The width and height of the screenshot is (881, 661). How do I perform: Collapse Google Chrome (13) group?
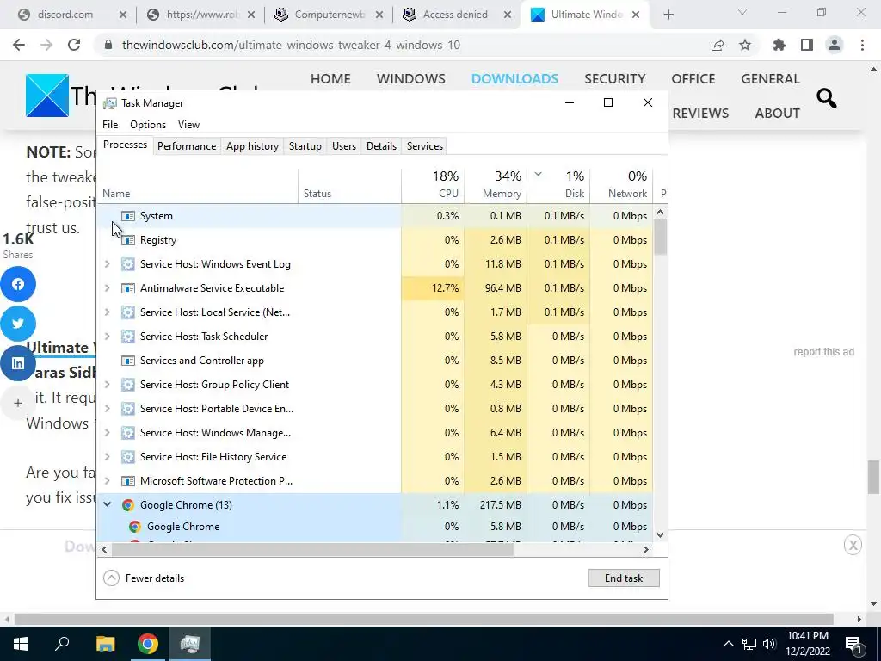coord(108,504)
